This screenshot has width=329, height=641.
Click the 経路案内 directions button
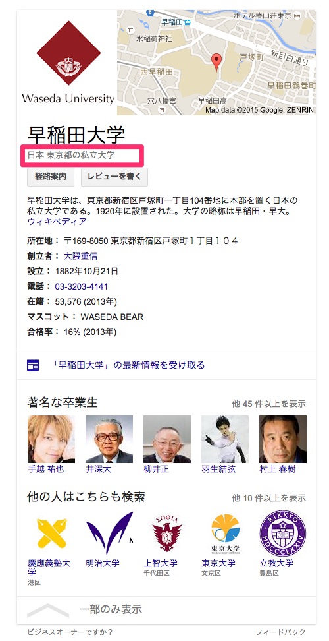[51, 177]
